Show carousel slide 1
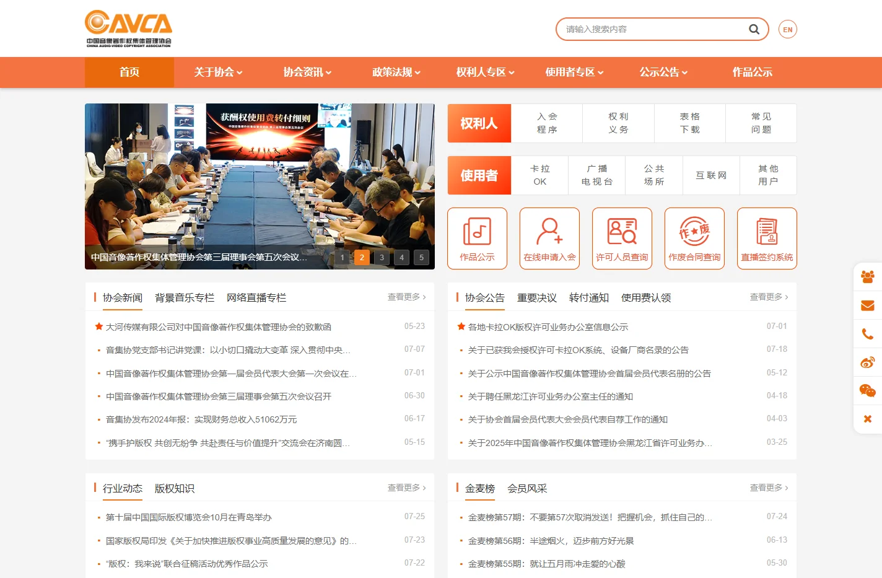The width and height of the screenshot is (882, 578). [342, 257]
